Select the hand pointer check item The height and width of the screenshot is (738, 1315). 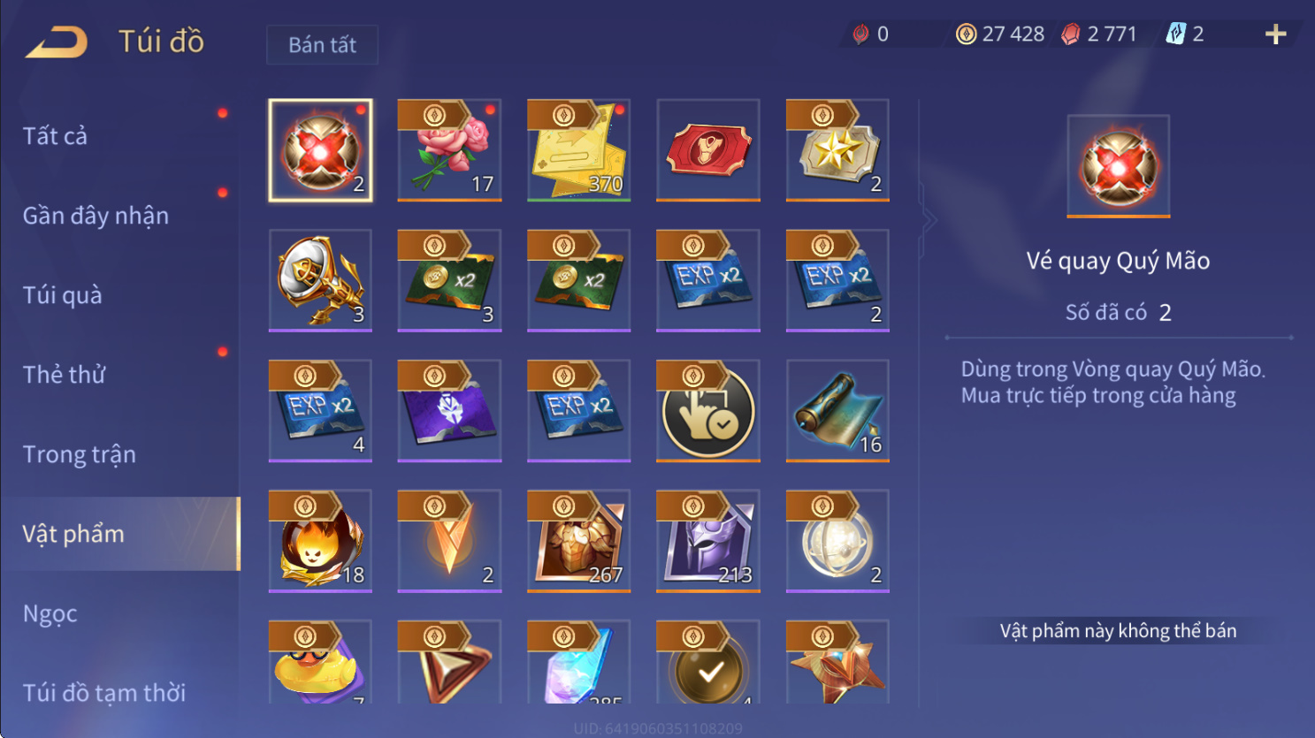pyautogui.click(x=707, y=410)
